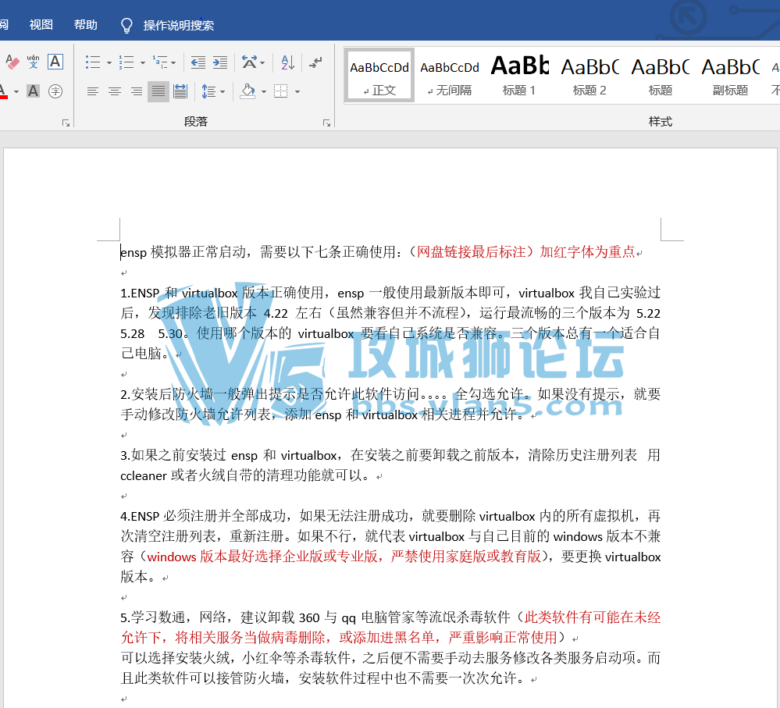Open font color dropdown arrow

tap(16, 91)
